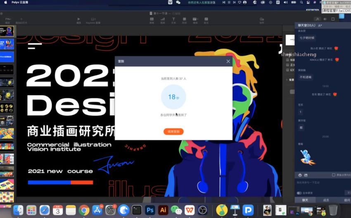This screenshot has width=351, height=218.
Task: Open the Apple menu
Action: 6,2
